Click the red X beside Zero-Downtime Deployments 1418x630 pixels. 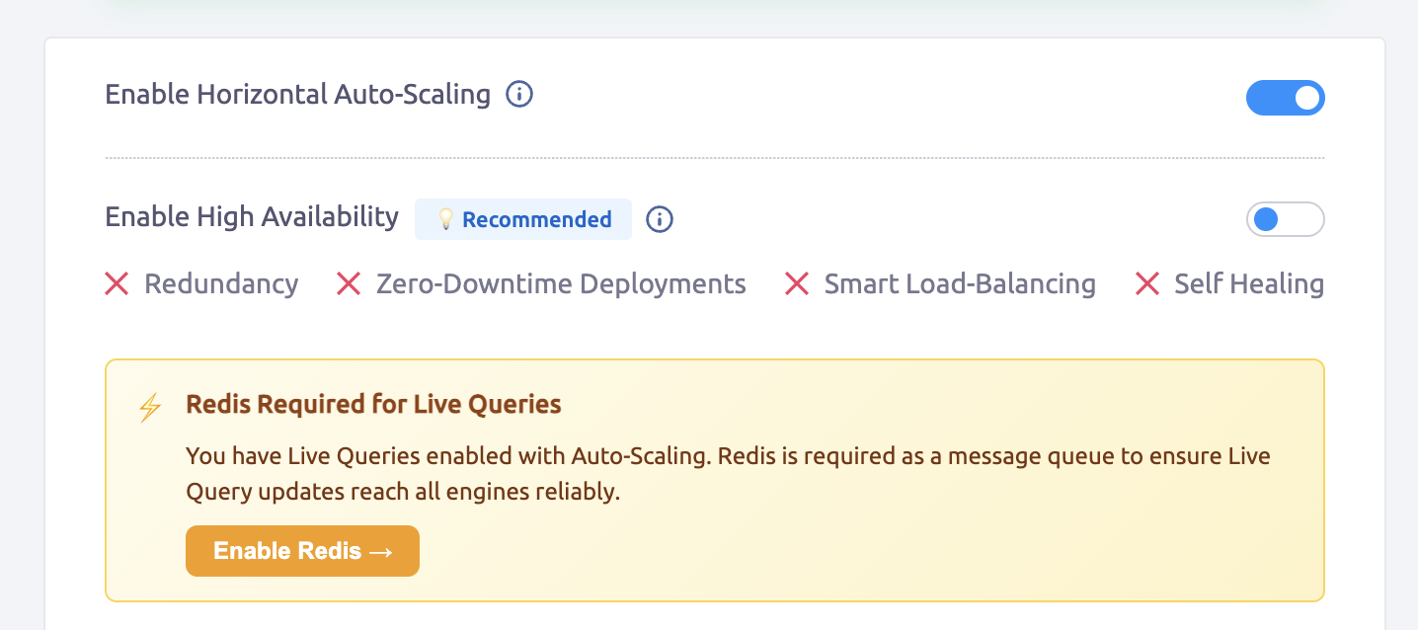pyautogui.click(x=349, y=284)
